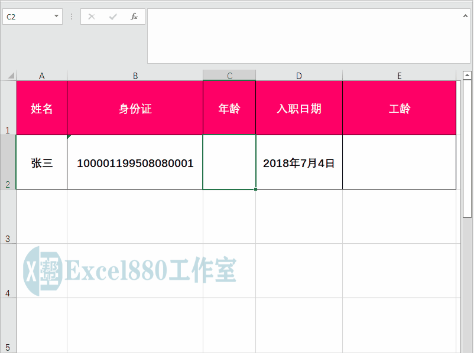474x353 pixels.
Task: Click inside the Name Box showing C2
Action: [28, 17]
